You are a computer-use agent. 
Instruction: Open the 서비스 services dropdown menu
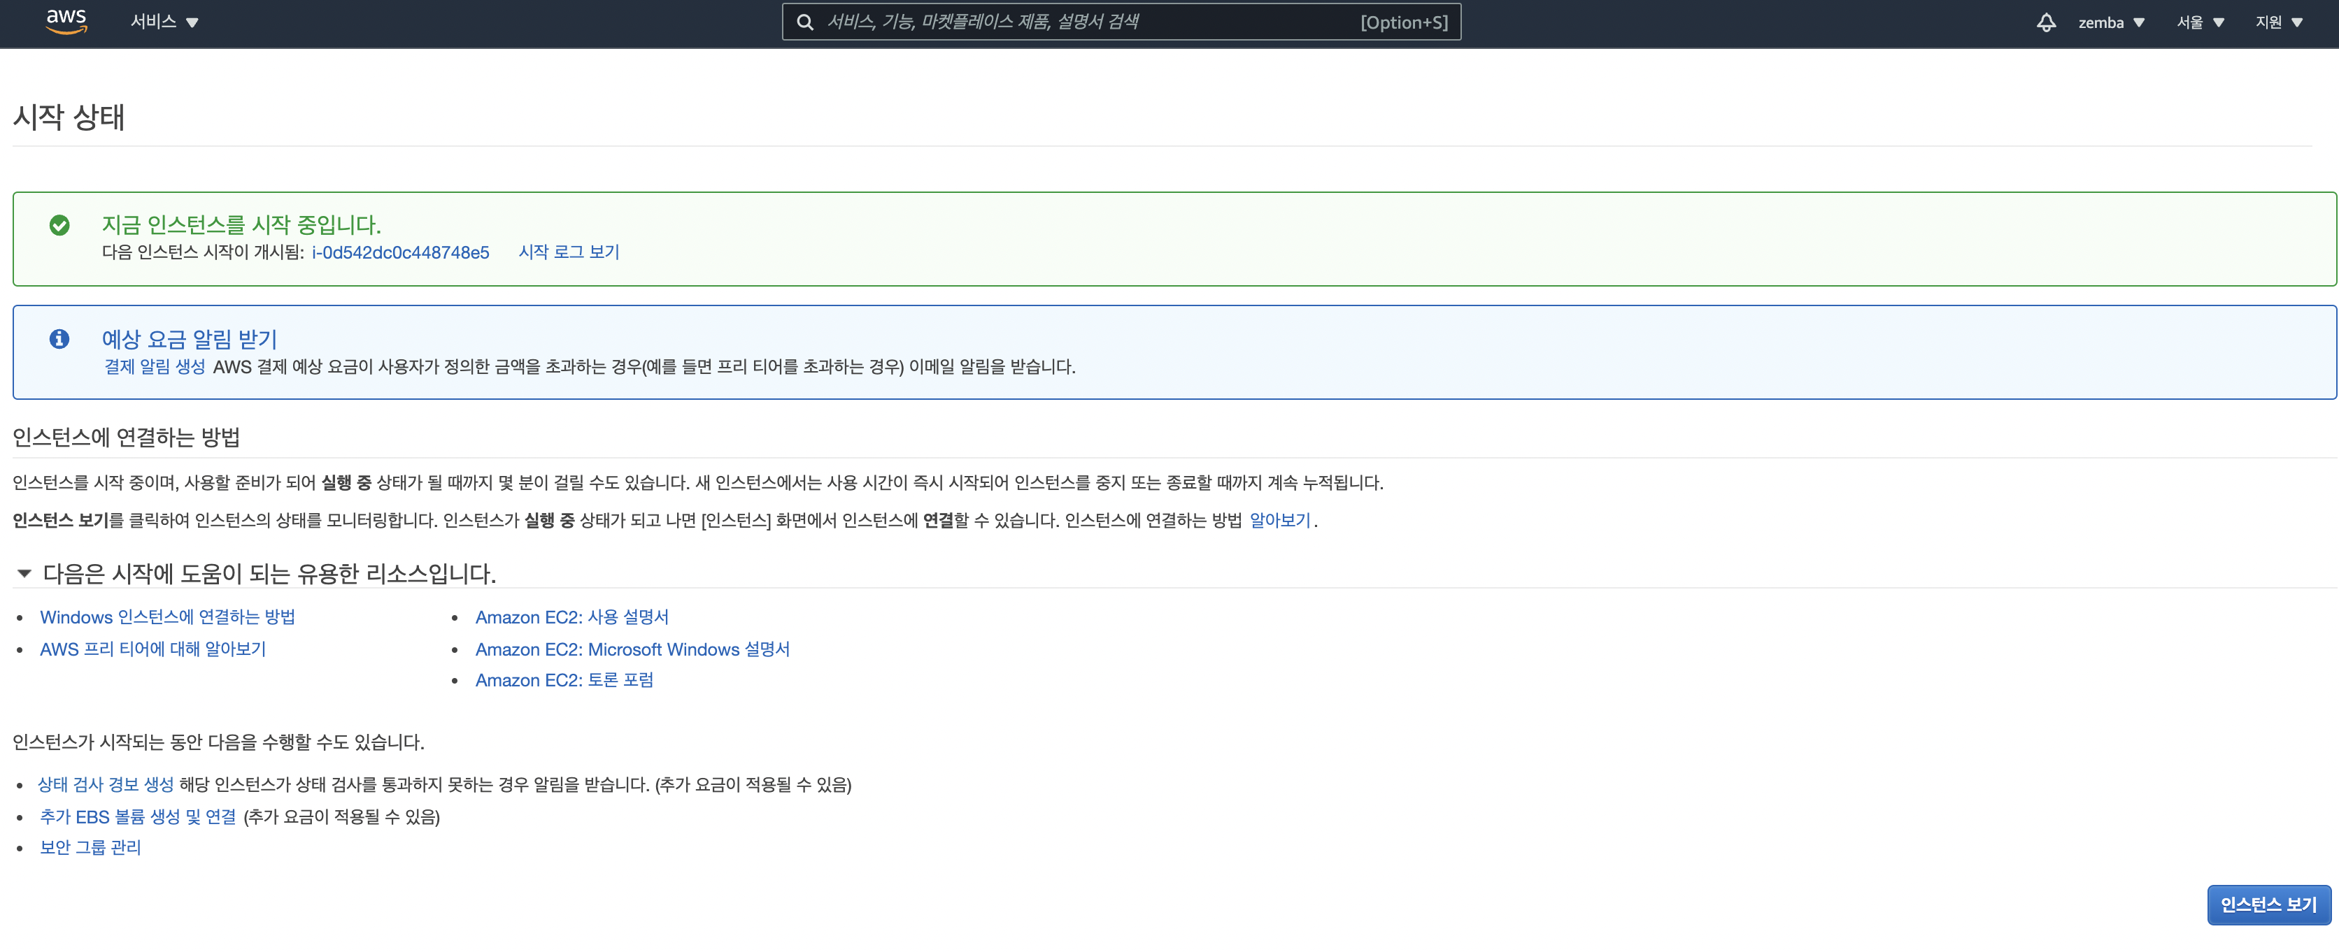tap(164, 22)
